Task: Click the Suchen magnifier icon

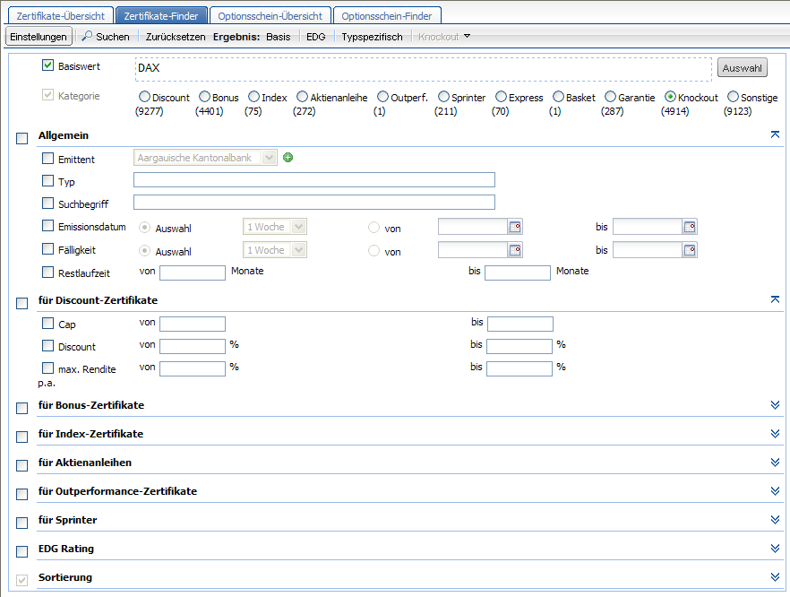Action: (x=88, y=37)
